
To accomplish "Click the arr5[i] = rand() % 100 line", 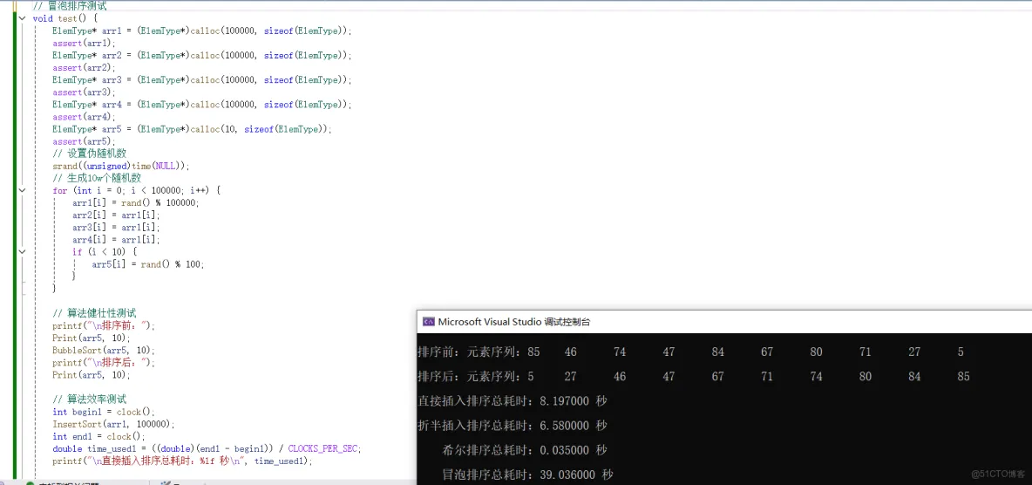I will pos(148,264).
